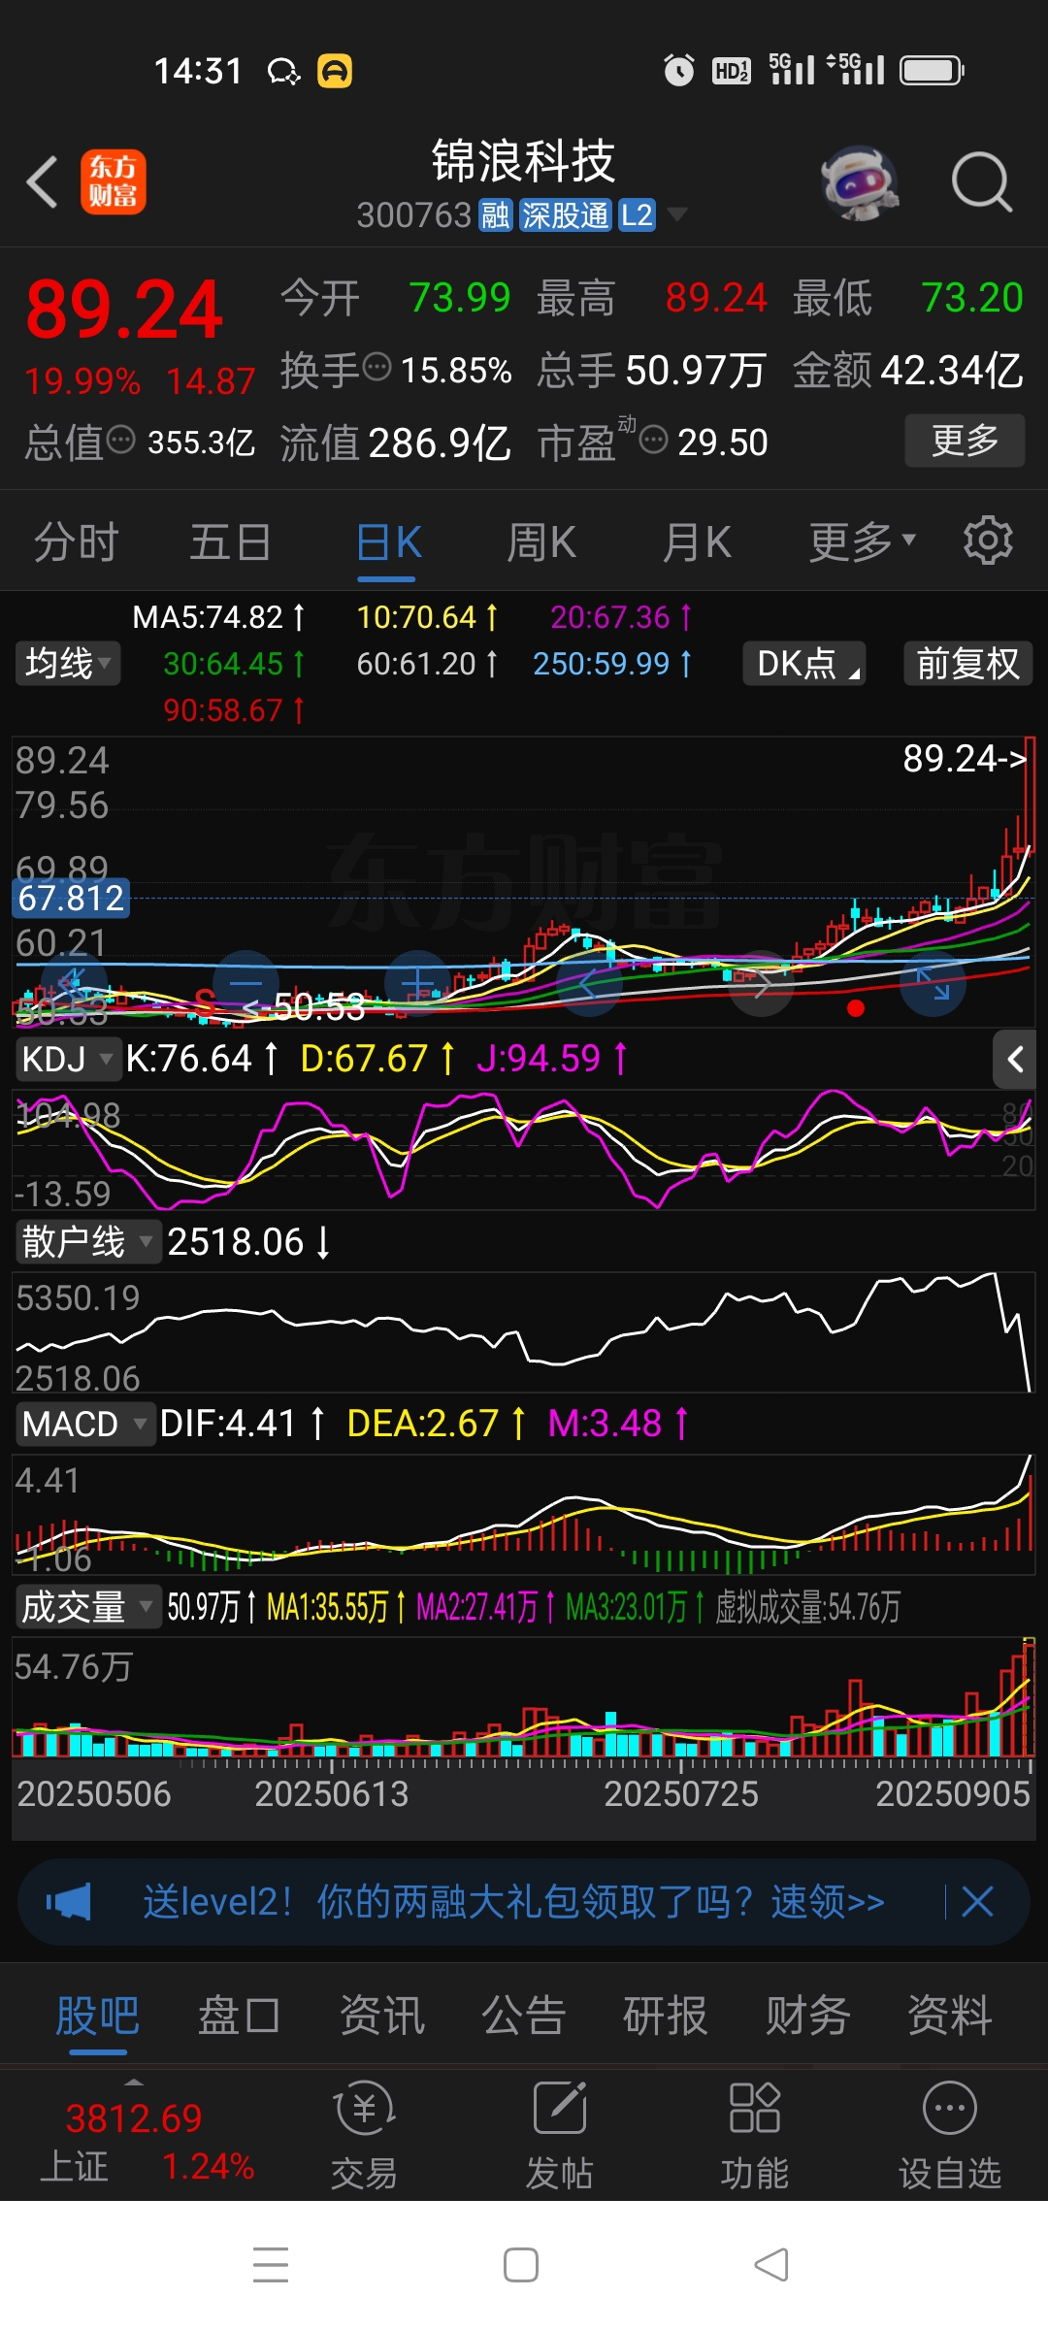Expand 更多 chart period dropdown
The image size is (1048, 2329).
(863, 541)
